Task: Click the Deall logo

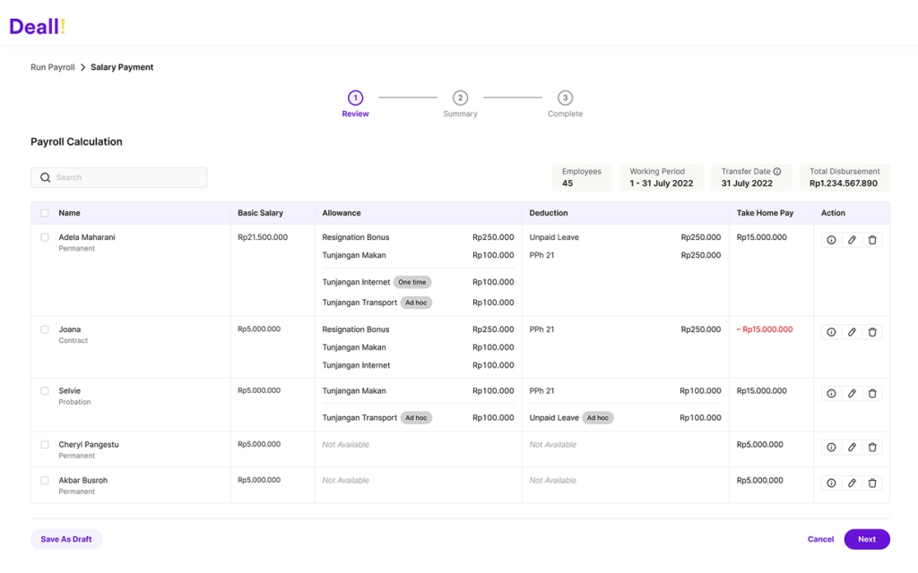Action: (x=36, y=26)
